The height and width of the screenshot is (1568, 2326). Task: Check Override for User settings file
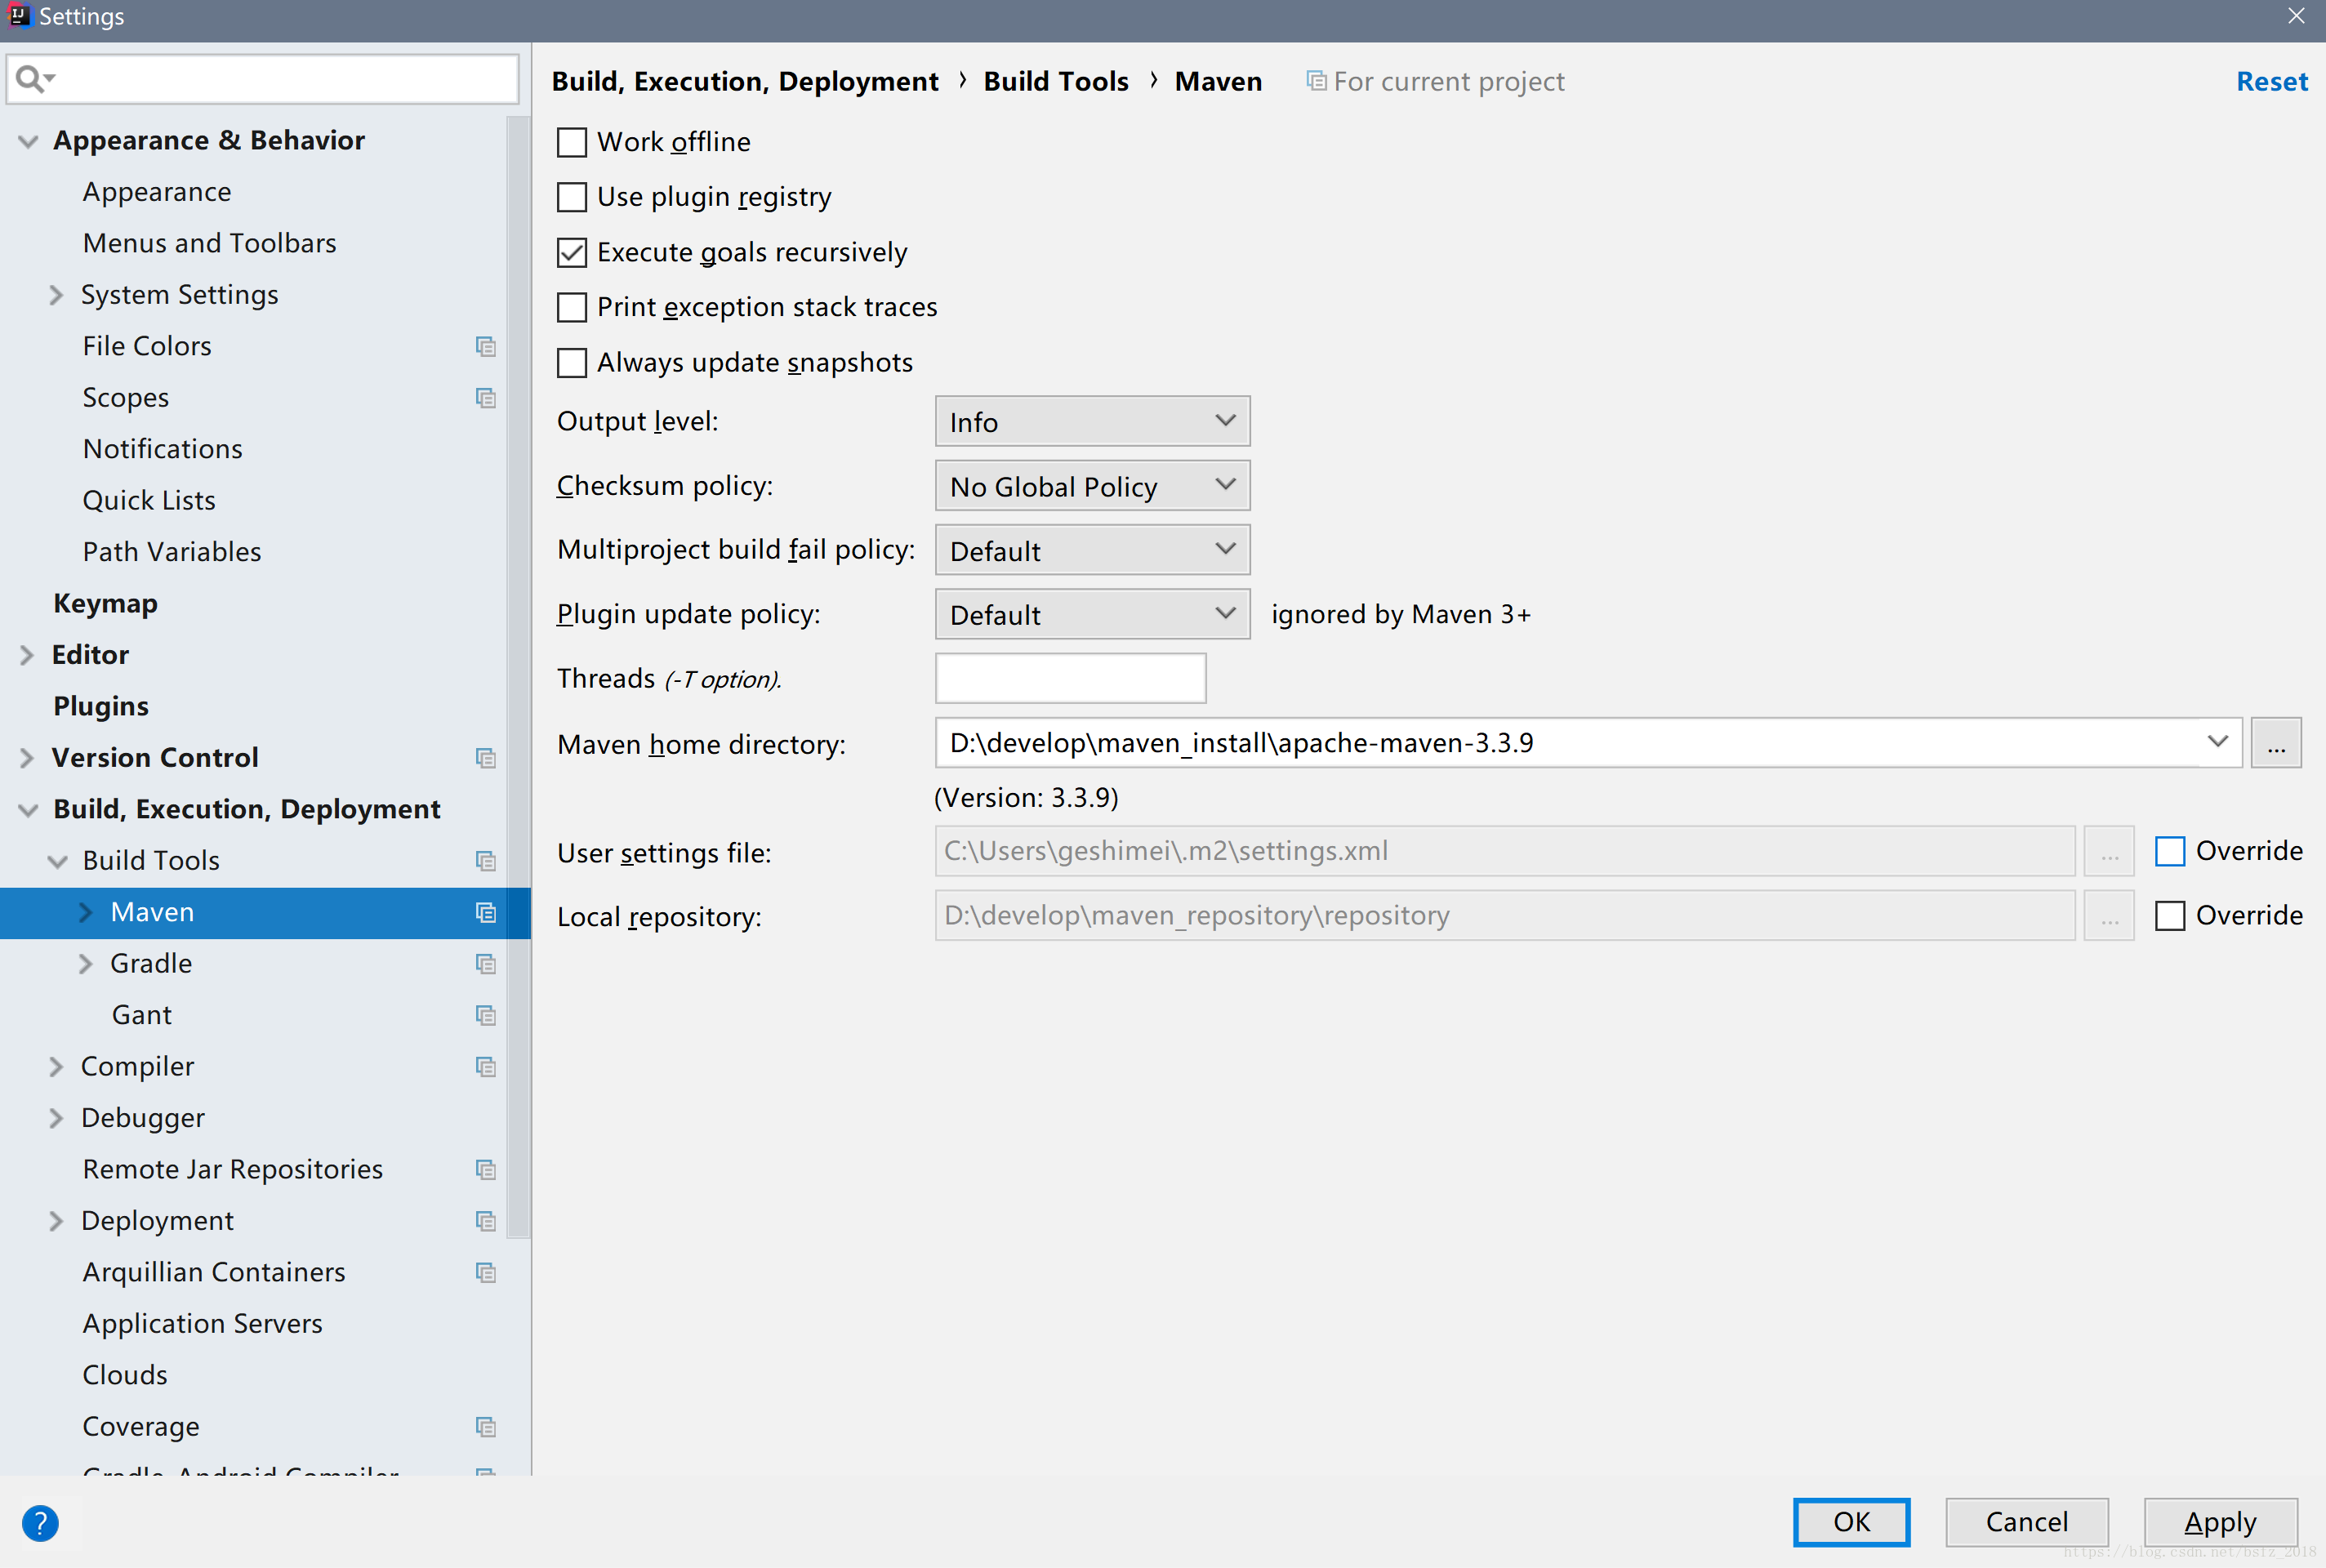click(x=2169, y=851)
